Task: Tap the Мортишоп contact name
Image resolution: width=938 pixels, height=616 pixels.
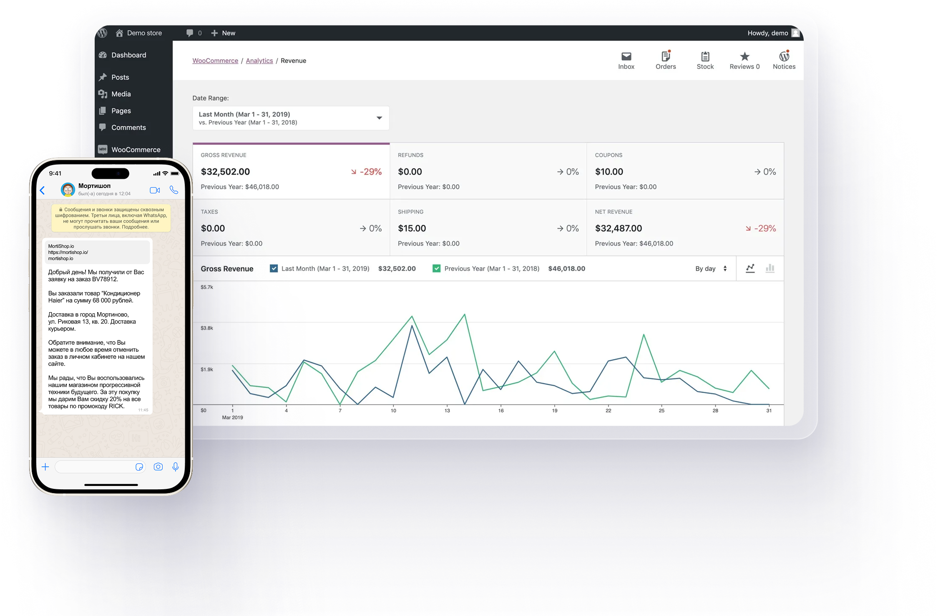Action: 94,185
